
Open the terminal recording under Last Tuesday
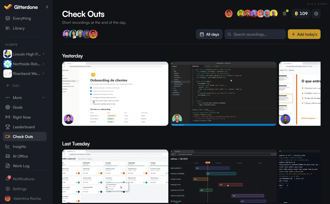click(x=300, y=176)
